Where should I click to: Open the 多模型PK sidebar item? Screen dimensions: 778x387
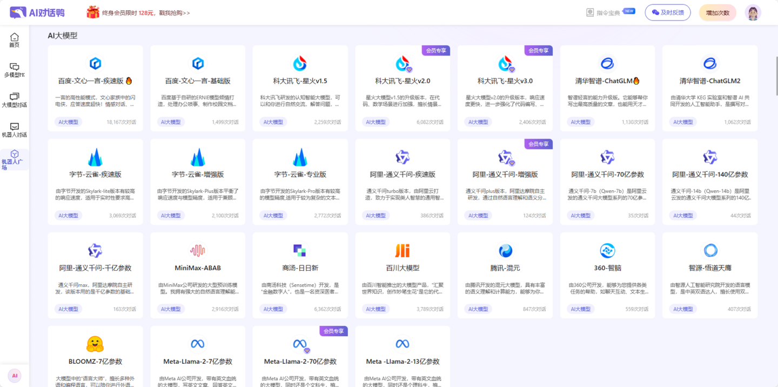(15, 70)
